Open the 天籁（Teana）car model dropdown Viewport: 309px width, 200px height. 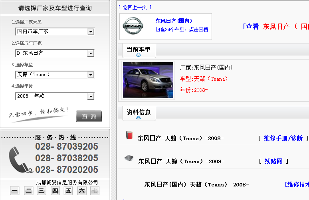tap(55, 75)
